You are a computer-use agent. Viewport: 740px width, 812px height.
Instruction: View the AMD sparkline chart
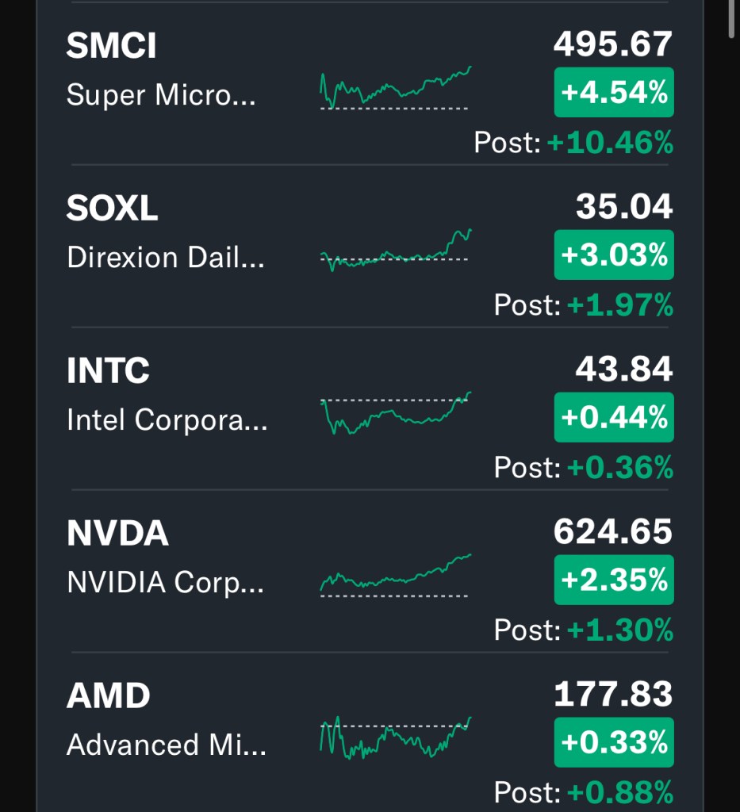pos(395,737)
